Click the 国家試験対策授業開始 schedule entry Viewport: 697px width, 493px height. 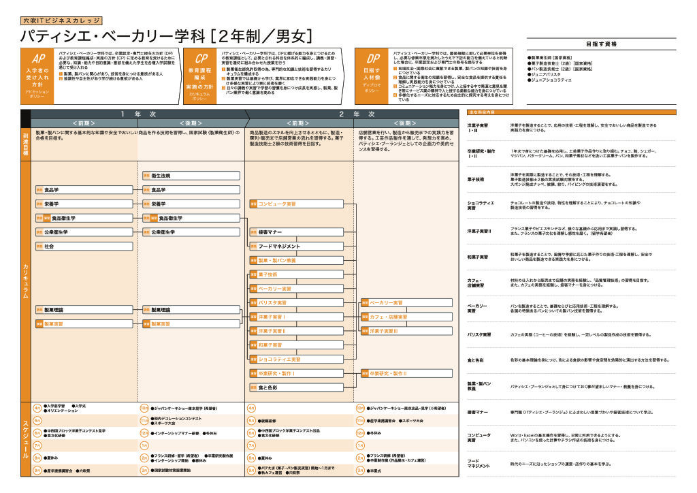(x=171, y=471)
